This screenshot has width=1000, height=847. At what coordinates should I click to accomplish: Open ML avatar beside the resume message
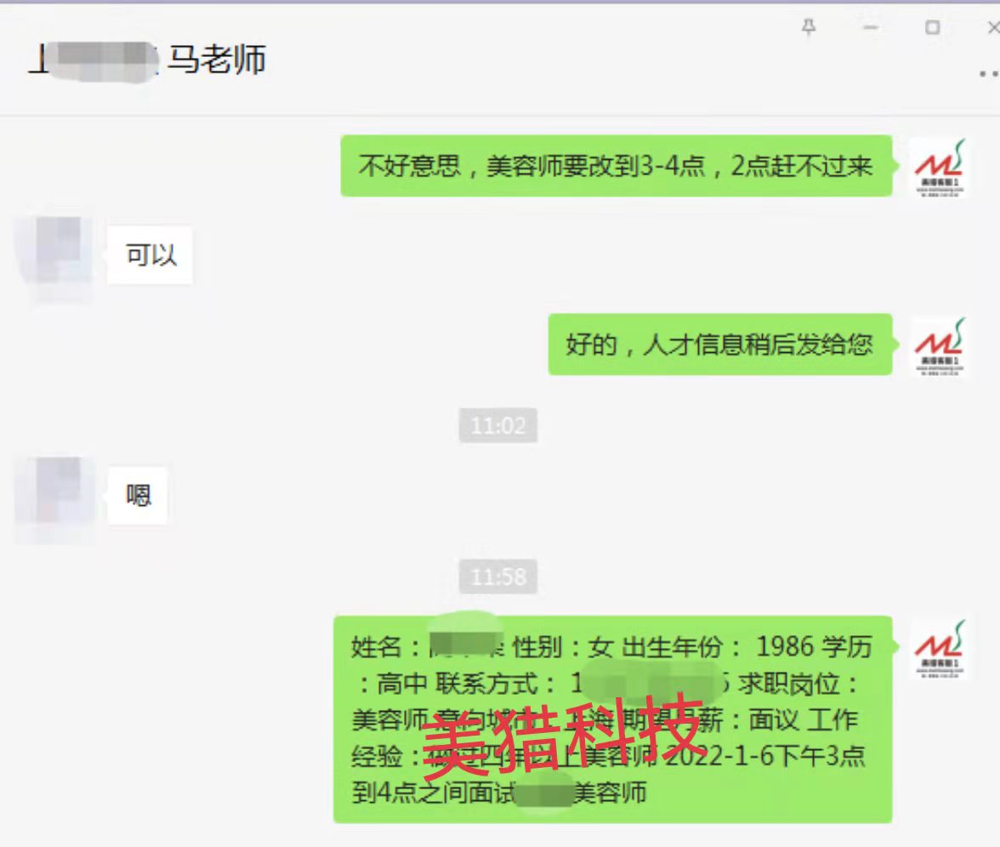click(938, 650)
